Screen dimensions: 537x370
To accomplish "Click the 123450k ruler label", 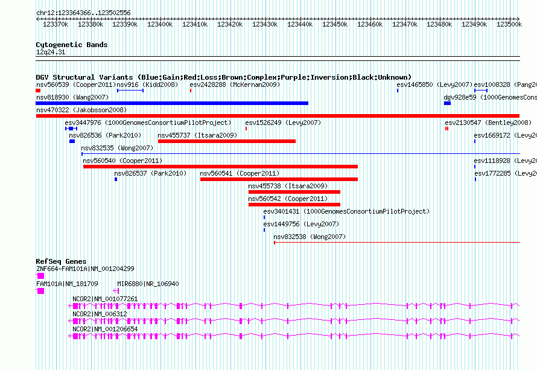I will click(x=335, y=24).
